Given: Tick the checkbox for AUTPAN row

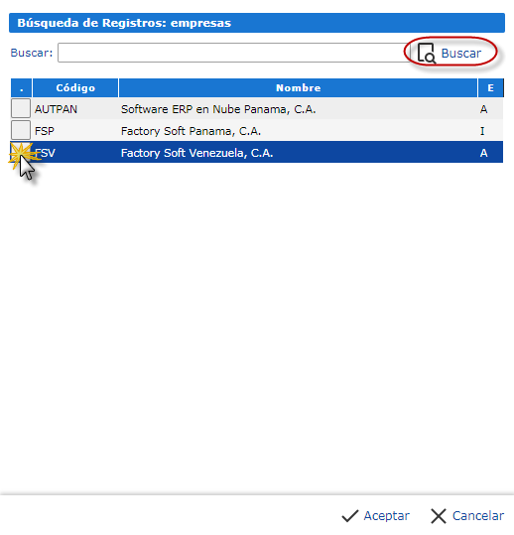Looking at the screenshot, I should coord(21,108).
